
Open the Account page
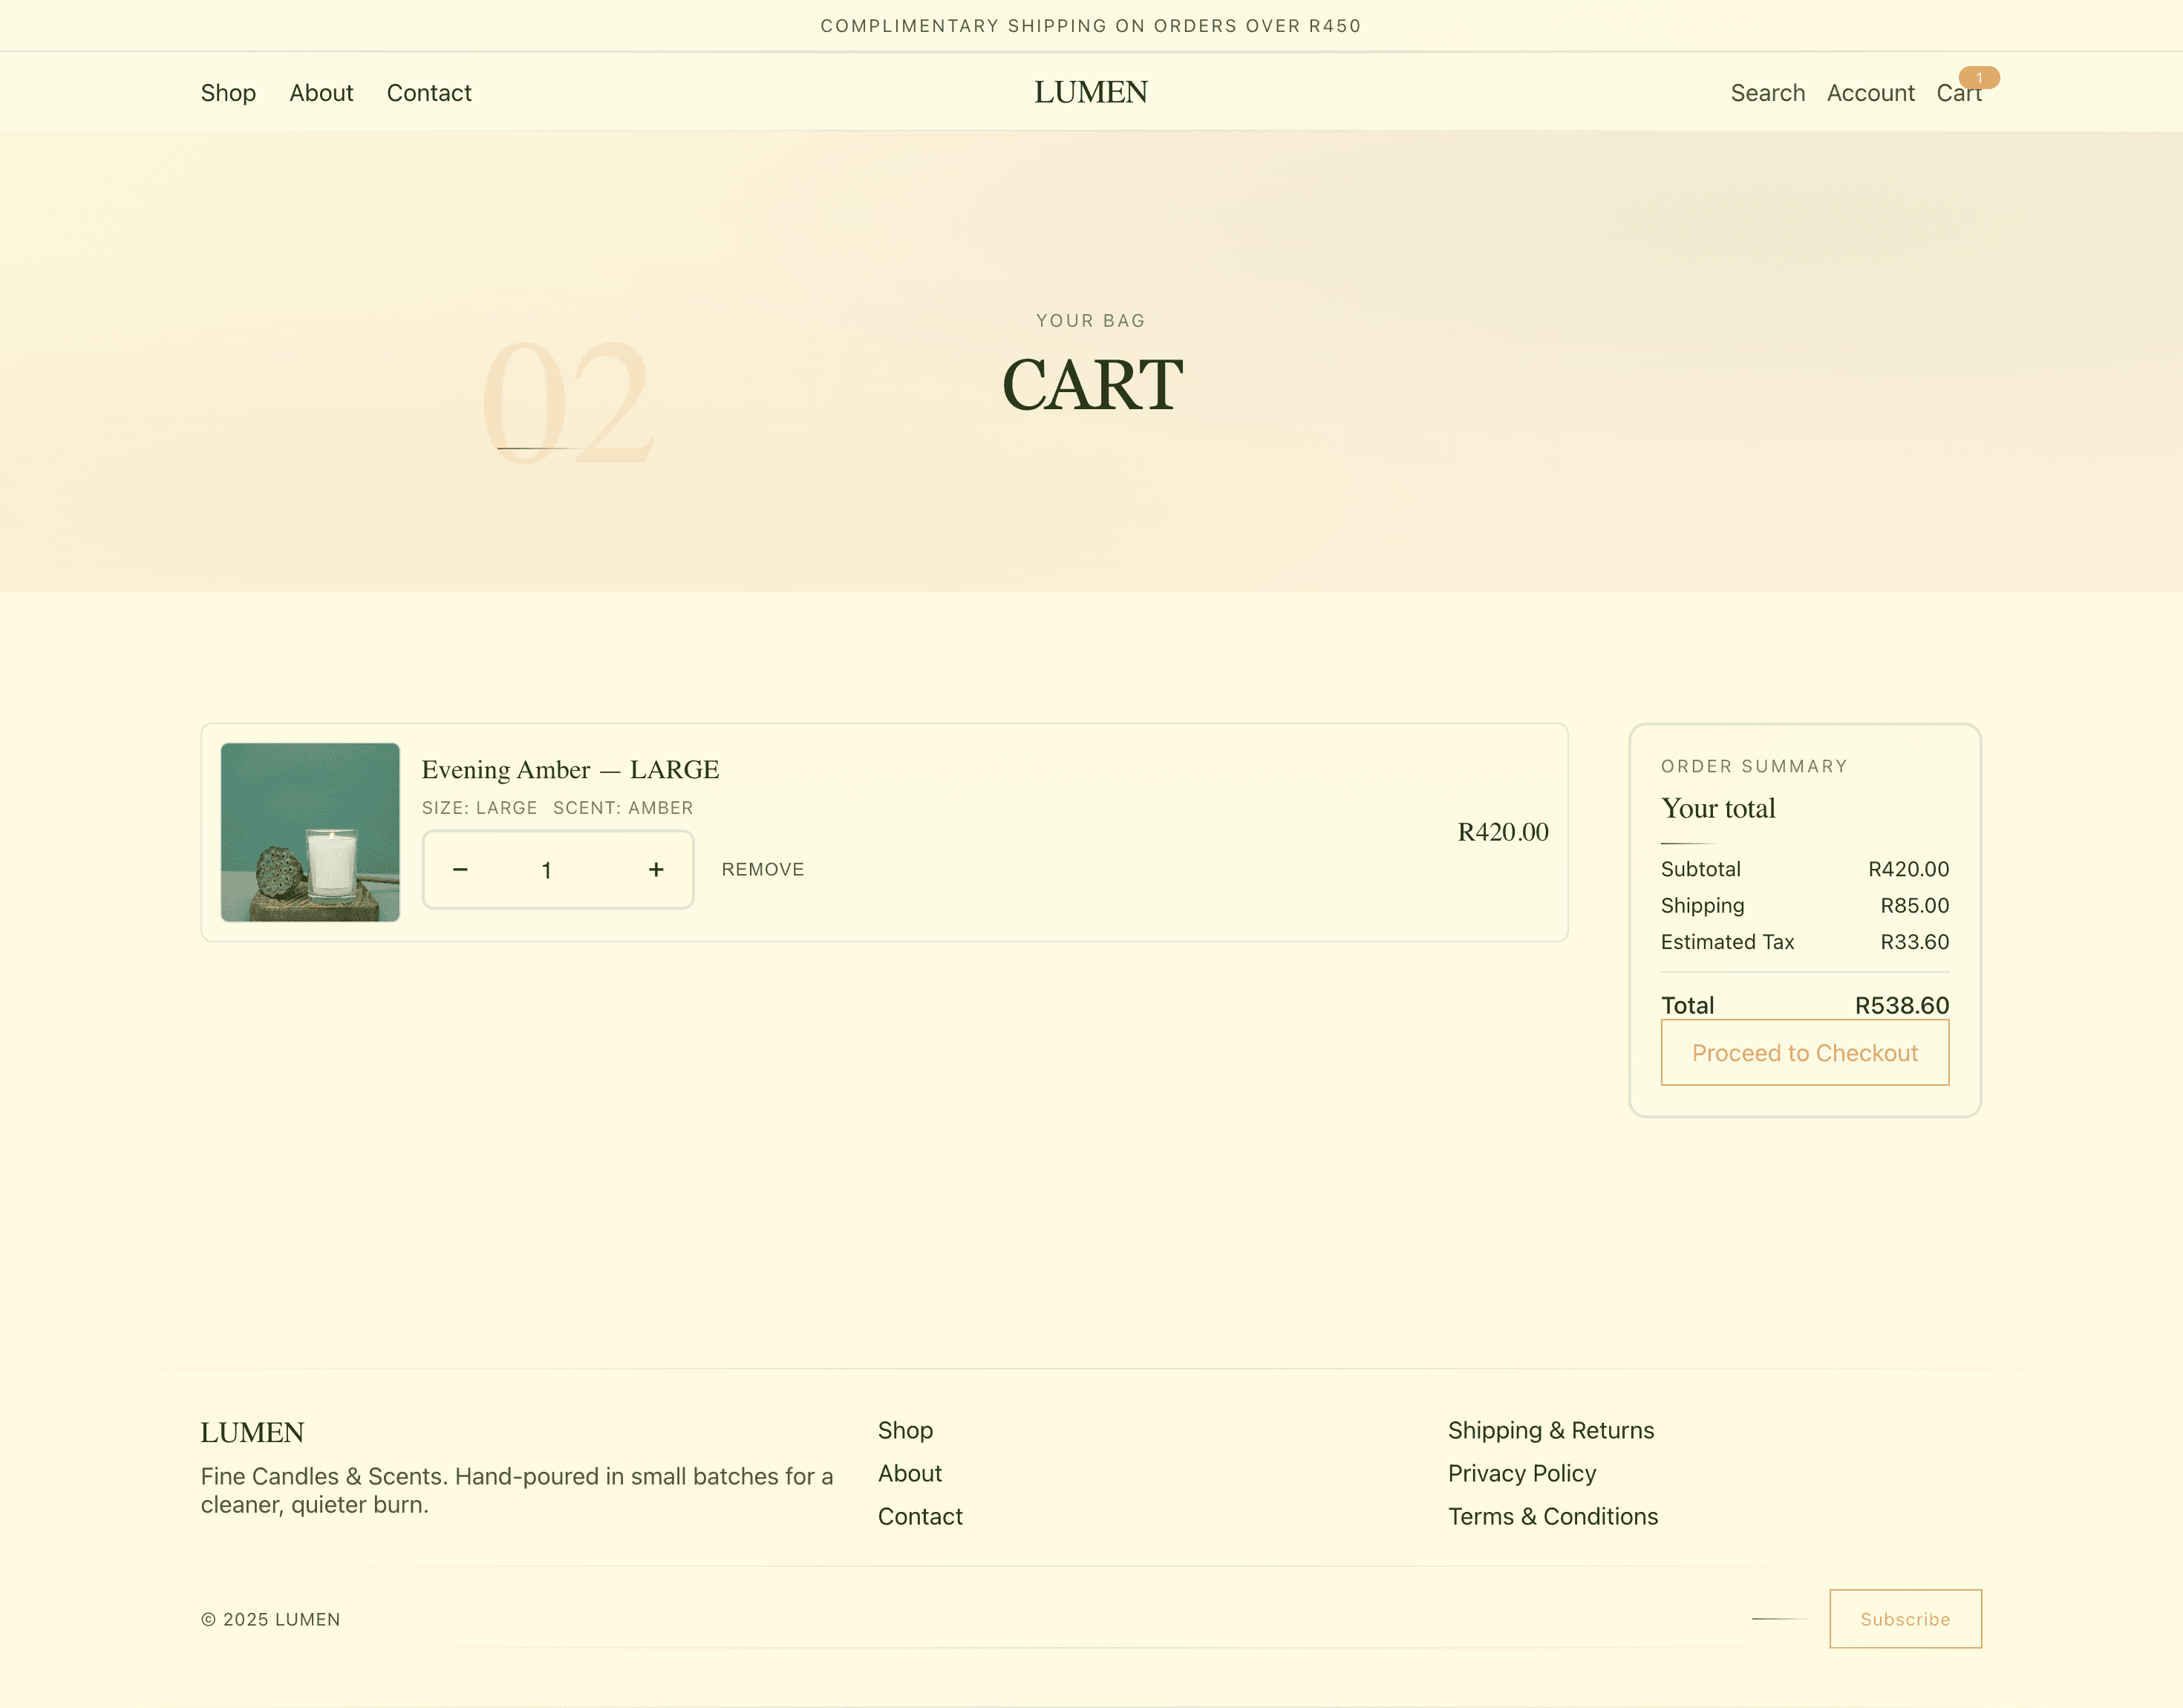click(x=1870, y=92)
